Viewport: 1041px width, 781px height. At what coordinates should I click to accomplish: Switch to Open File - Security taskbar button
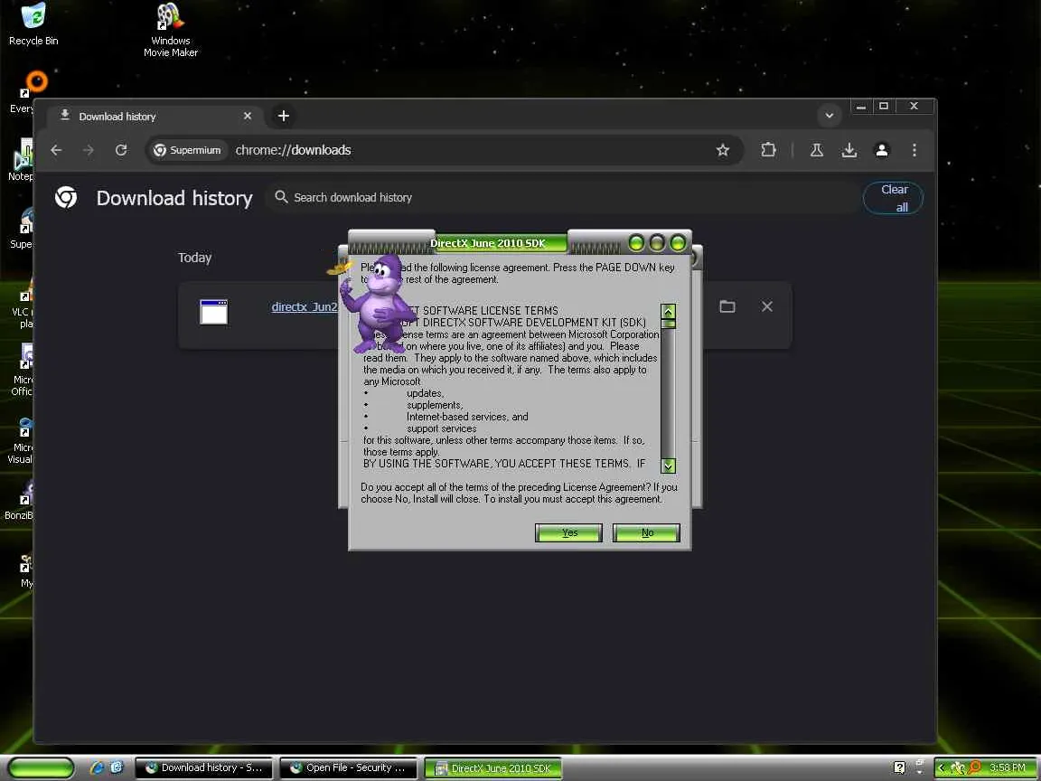click(349, 767)
